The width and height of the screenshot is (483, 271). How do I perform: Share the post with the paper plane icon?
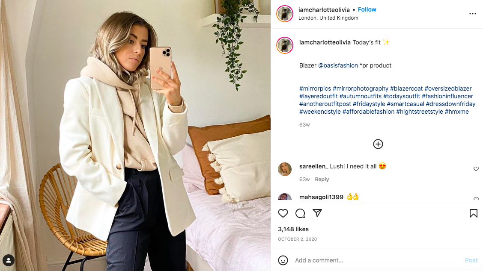(x=317, y=213)
